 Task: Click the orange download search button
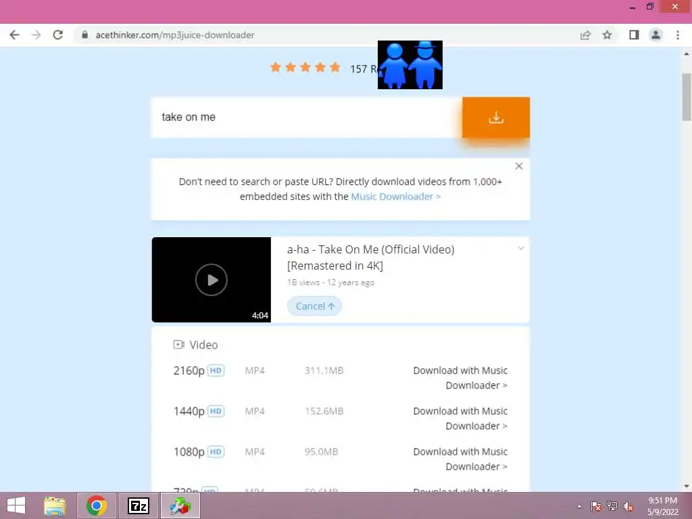tap(496, 118)
